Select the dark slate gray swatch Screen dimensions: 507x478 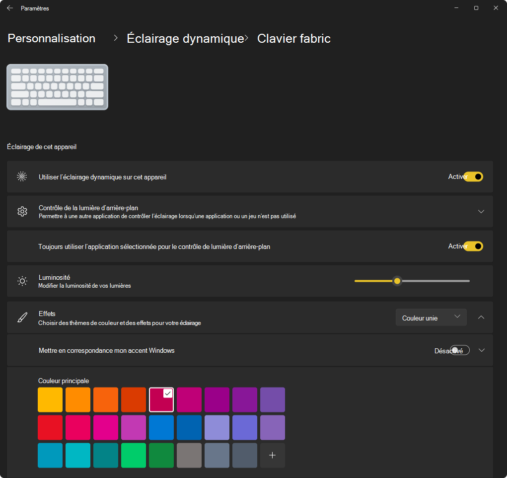(x=245, y=455)
